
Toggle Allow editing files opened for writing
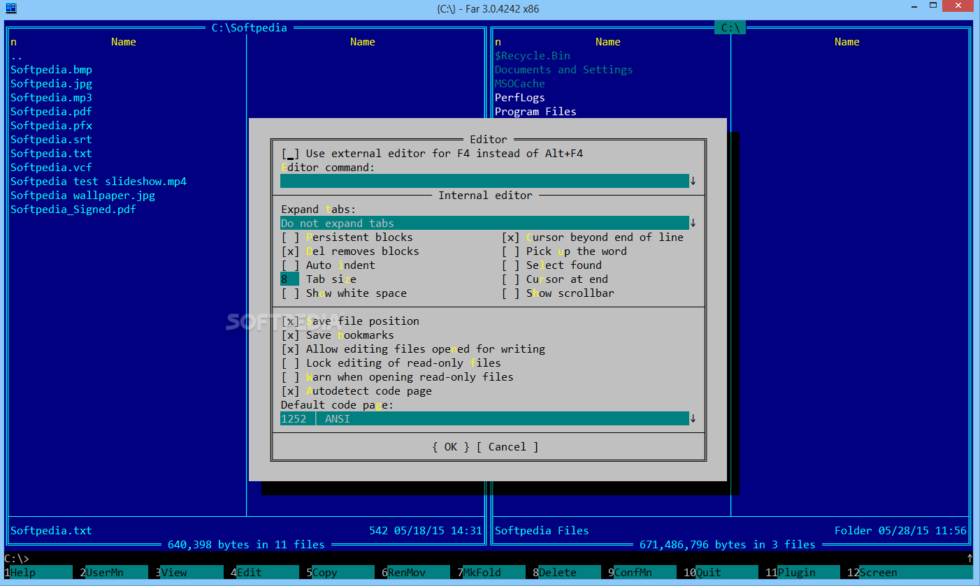(291, 349)
